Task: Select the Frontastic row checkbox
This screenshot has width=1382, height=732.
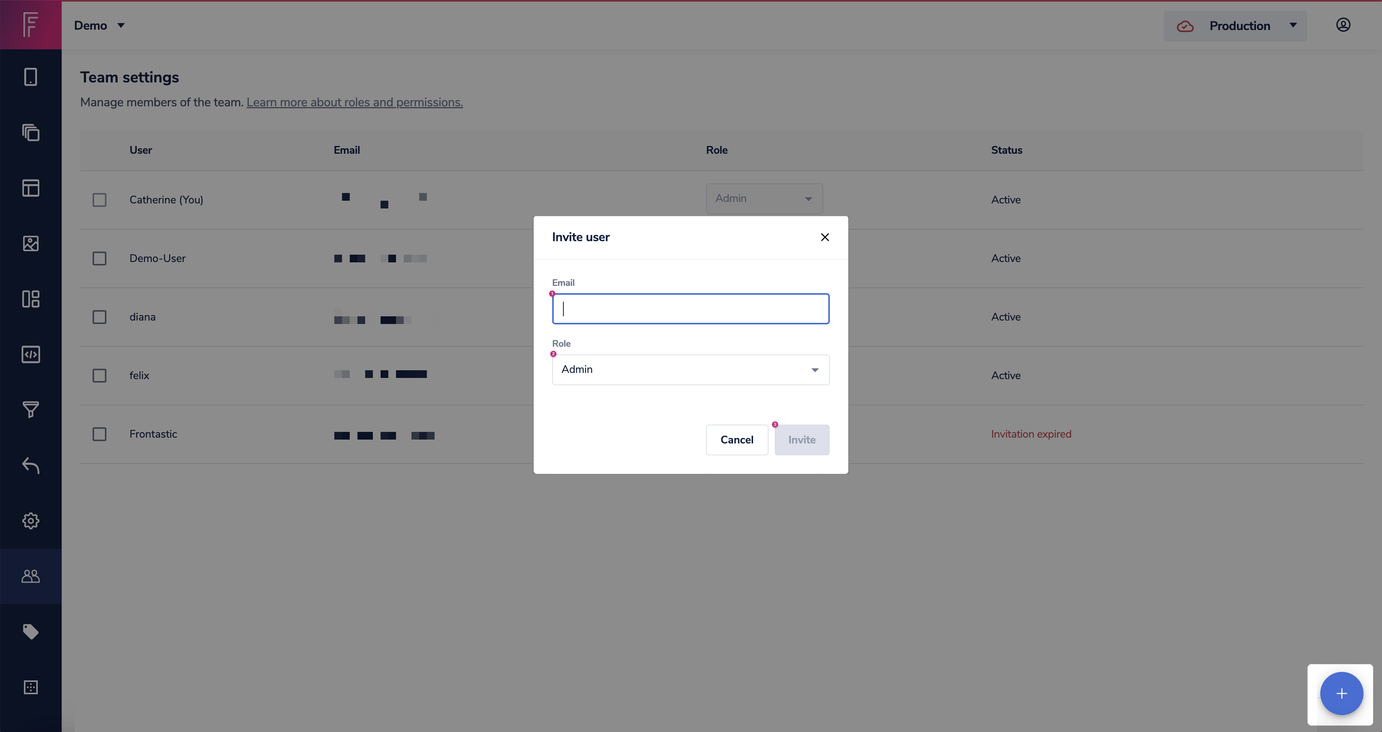Action: 99,434
